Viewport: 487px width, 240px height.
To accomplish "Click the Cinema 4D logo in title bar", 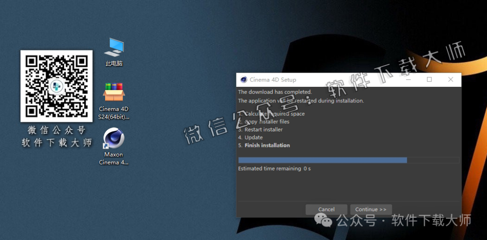I will coord(243,80).
